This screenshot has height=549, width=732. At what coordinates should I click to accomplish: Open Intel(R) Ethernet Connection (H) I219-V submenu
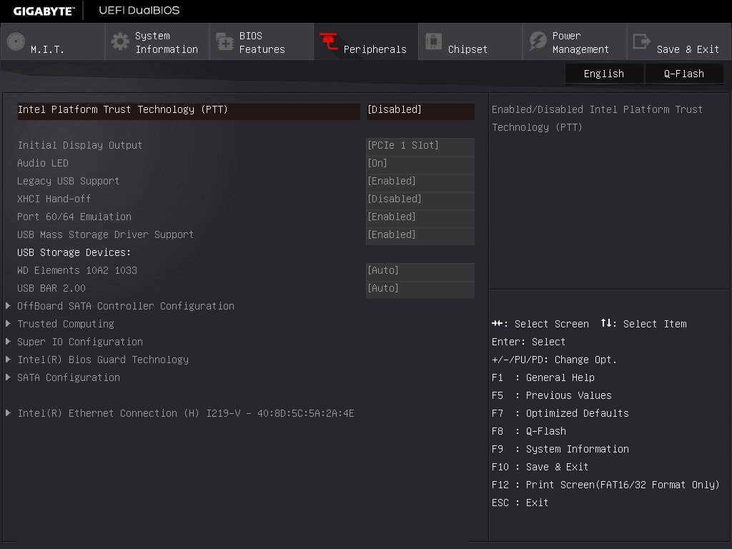coord(186,414)
